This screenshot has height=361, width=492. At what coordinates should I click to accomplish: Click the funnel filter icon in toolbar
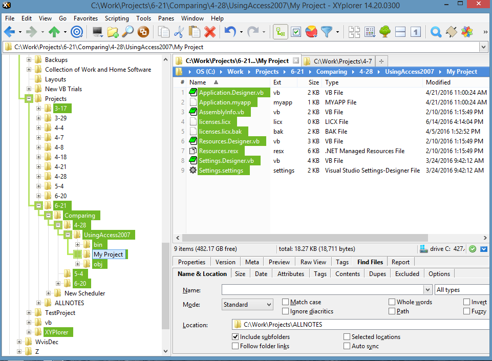[x=326, y=32]
